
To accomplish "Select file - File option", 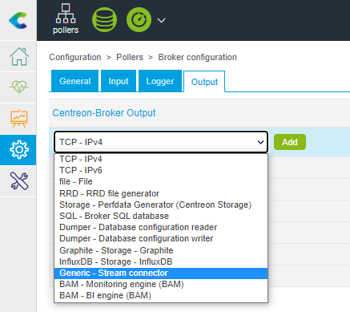I will [161, 181].
